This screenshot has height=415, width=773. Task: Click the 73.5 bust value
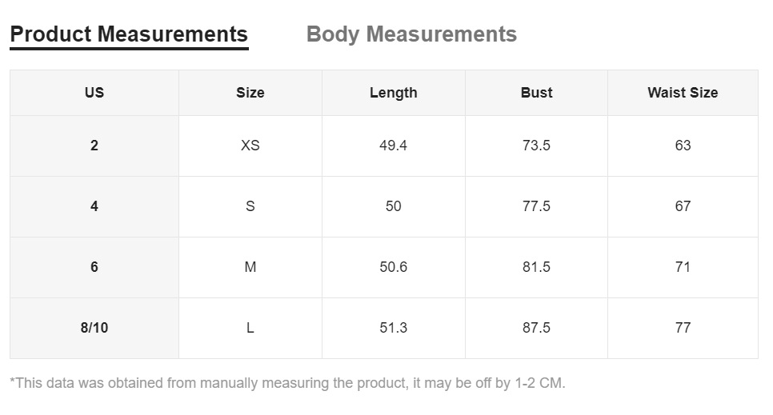pos(536,146)
